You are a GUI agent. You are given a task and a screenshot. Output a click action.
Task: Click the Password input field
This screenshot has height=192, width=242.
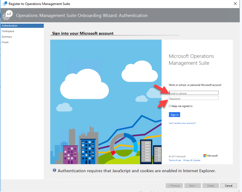coord(194,98)
